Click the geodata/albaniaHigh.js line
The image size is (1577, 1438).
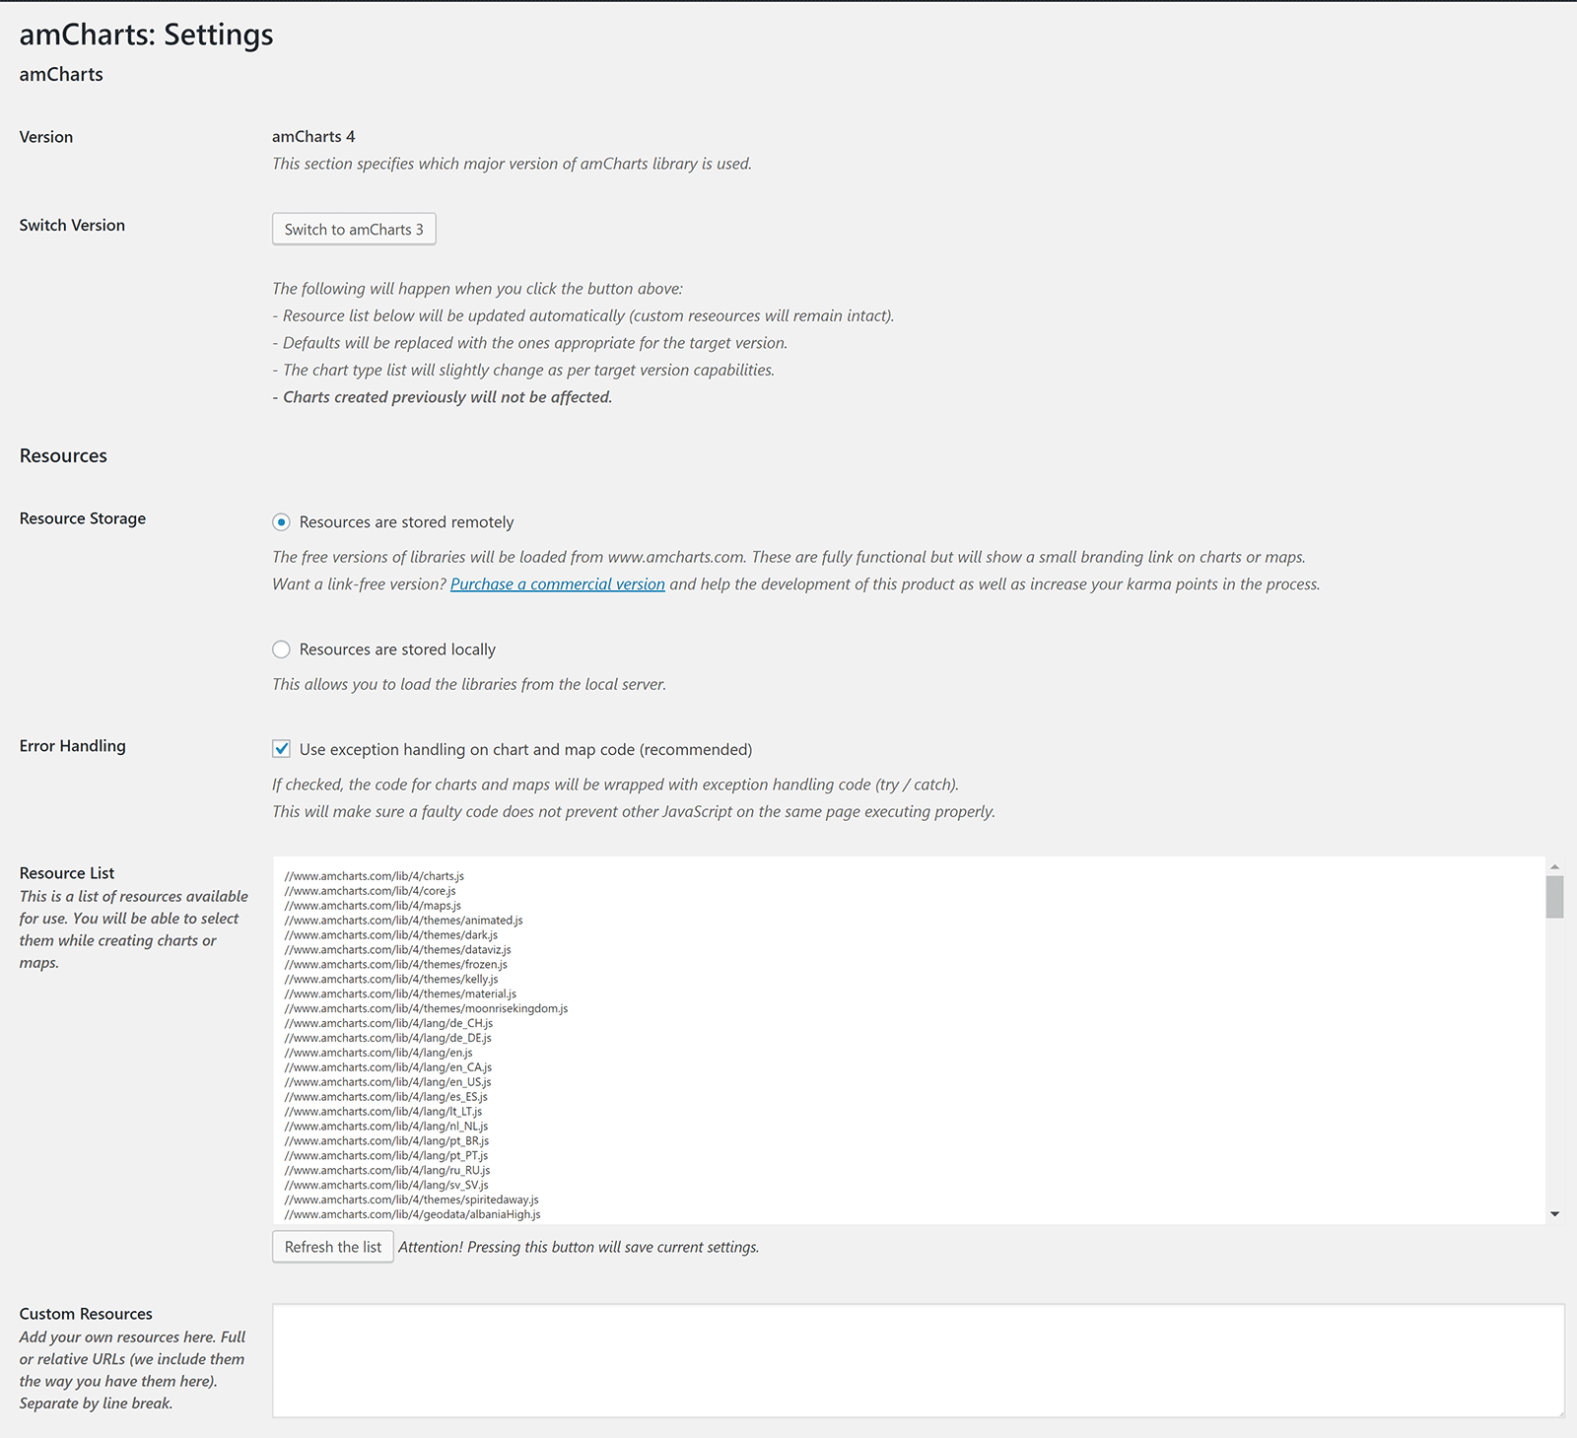click(413, 1215)
